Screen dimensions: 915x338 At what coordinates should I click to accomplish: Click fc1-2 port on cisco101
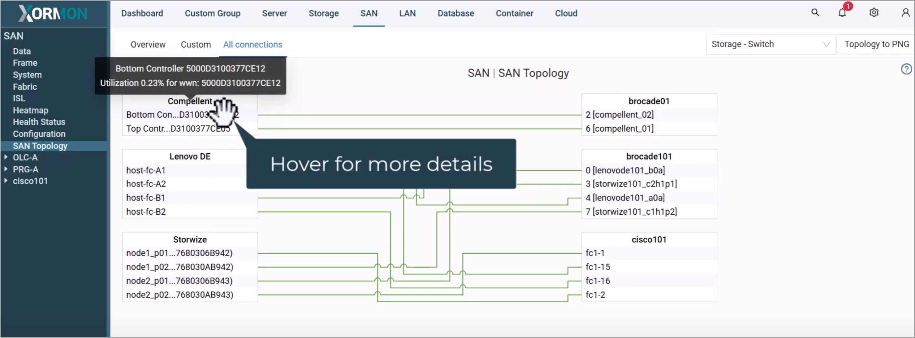[595, 295]
